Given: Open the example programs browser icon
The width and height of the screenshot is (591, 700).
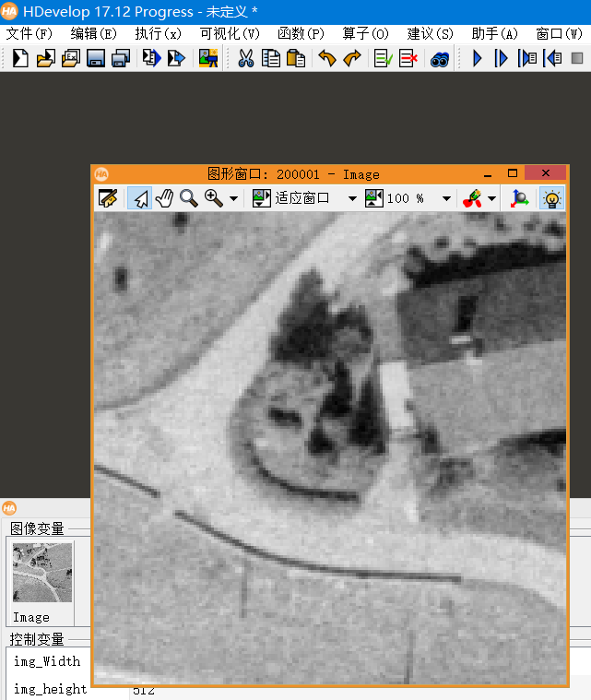Looking at the screenshot, I should point(70,58).
